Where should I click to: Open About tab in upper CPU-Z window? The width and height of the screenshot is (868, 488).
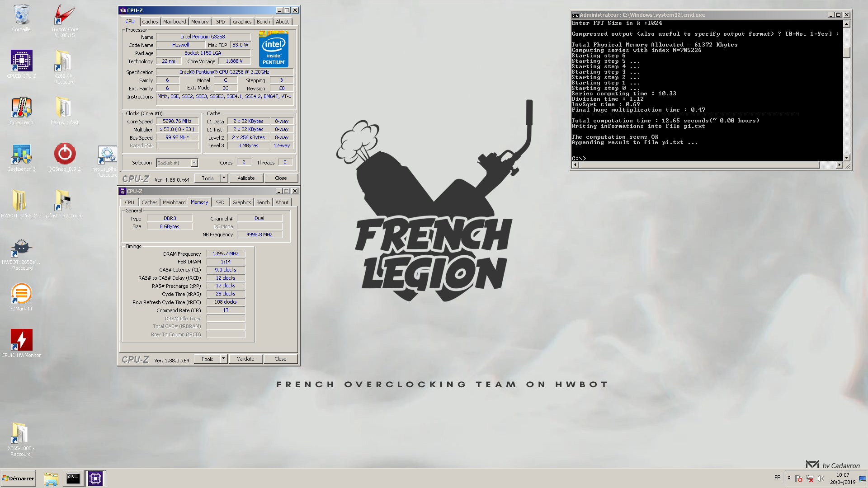coord(282,22)
